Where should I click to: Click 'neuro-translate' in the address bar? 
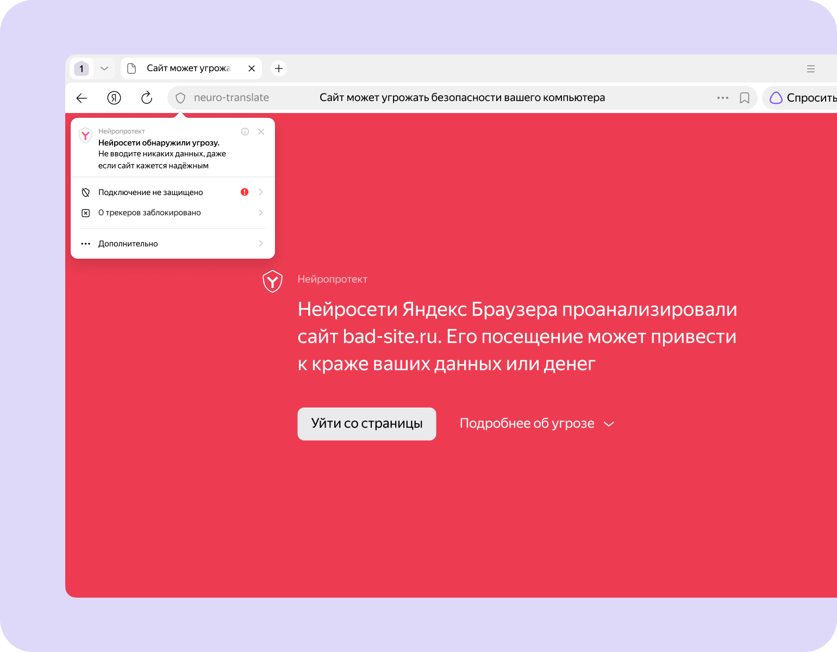point(232,98)
